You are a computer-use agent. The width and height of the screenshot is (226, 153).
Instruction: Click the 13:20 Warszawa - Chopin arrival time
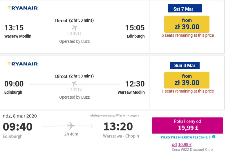[x=118, y=126]
